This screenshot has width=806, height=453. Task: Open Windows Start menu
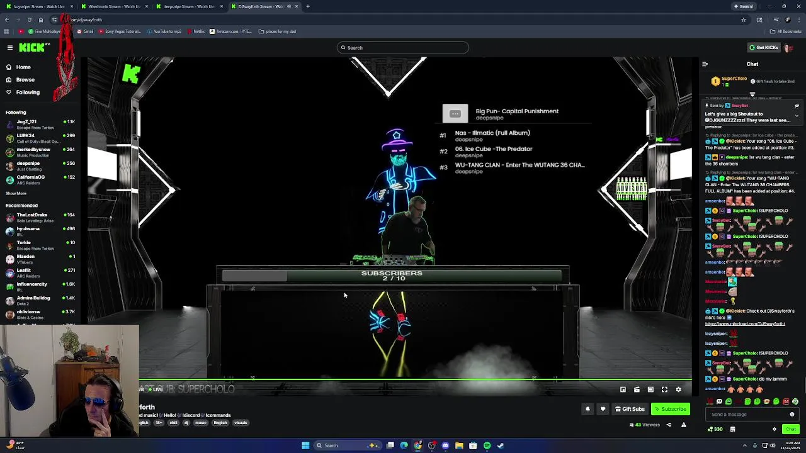(x=305, y=445)
